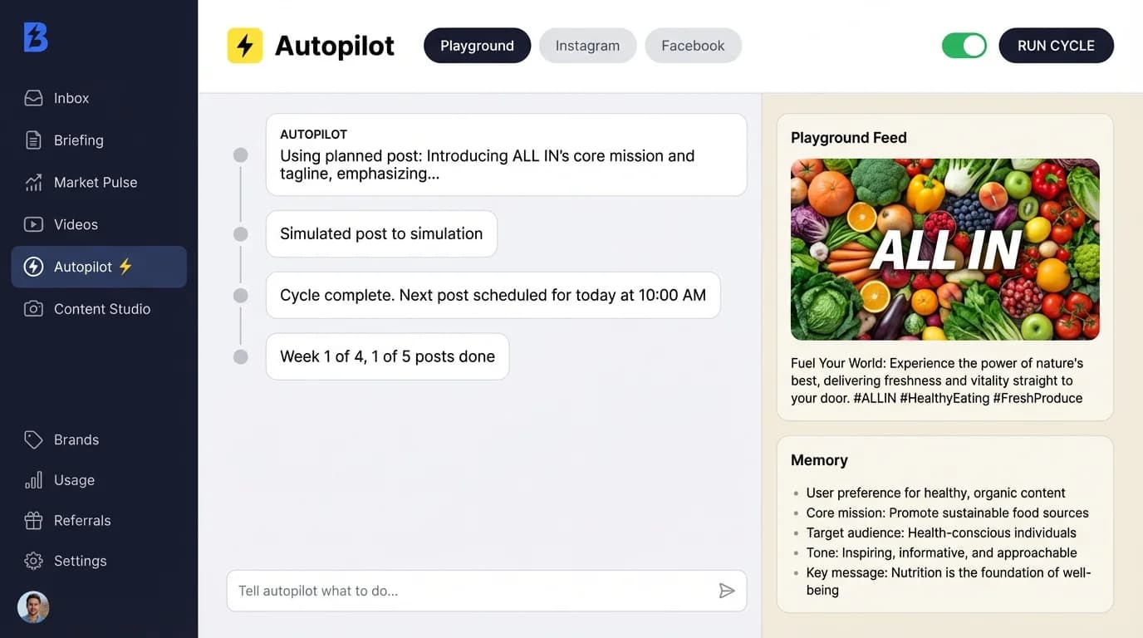This screenshot has width=1143, height=638.
Task: Switch to the Instagram tab
Action: [587, 46]
